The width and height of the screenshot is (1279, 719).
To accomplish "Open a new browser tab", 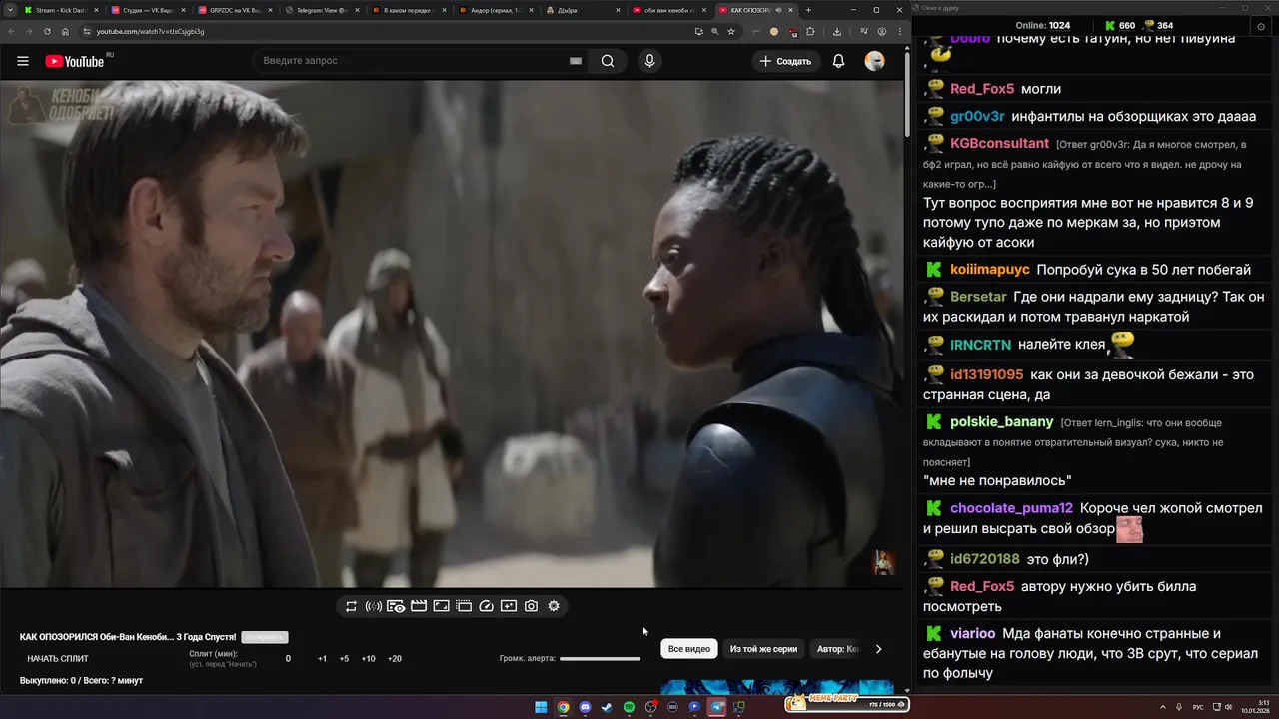I will coord(809,10).
